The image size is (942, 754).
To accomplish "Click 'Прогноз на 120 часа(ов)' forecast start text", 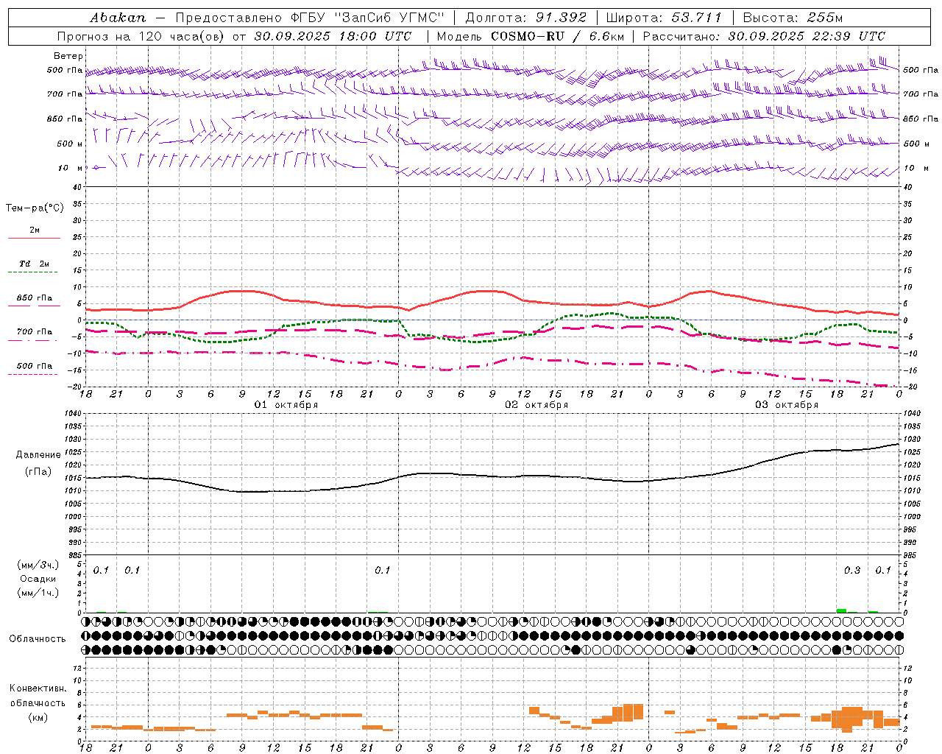I will (141, 36).
